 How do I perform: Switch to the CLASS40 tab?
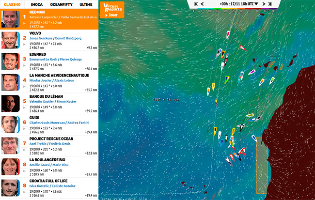(12, 4)
